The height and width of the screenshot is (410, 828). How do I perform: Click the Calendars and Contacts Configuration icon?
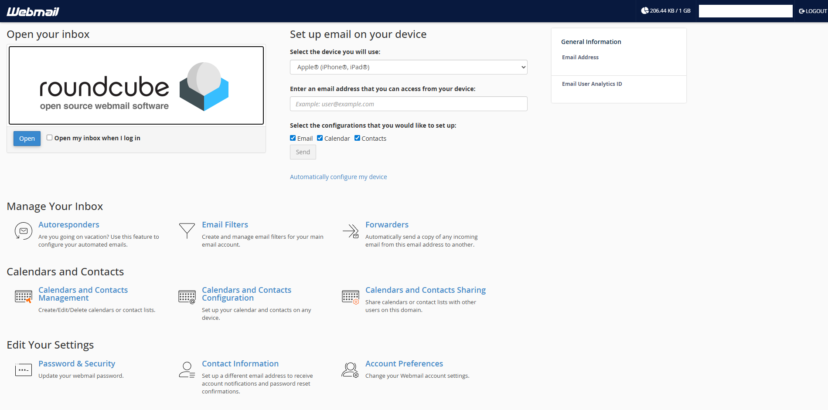(x=187, y=297)
